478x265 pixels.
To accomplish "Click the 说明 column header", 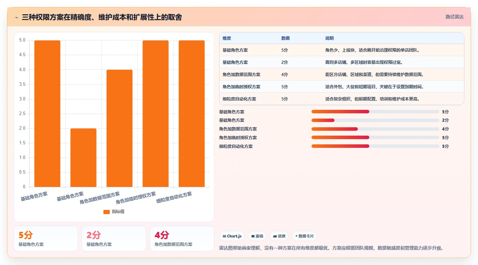I will click(330, 38).
